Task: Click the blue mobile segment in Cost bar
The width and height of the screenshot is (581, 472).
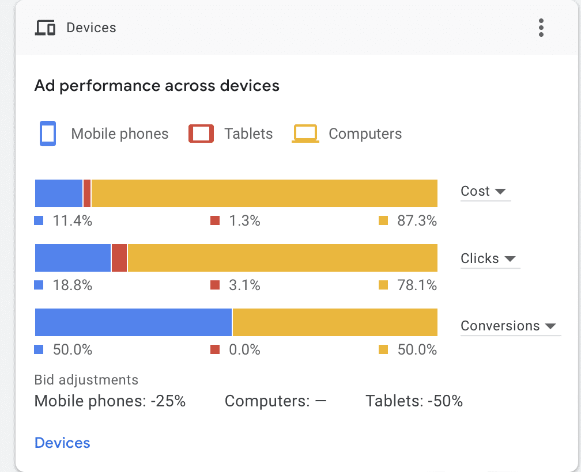Action: [x=59, y=193]
